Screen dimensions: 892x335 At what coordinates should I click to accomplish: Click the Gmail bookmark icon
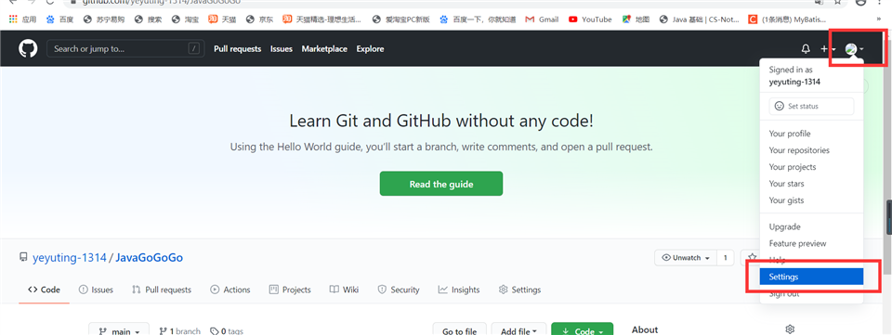pos(530,19)
